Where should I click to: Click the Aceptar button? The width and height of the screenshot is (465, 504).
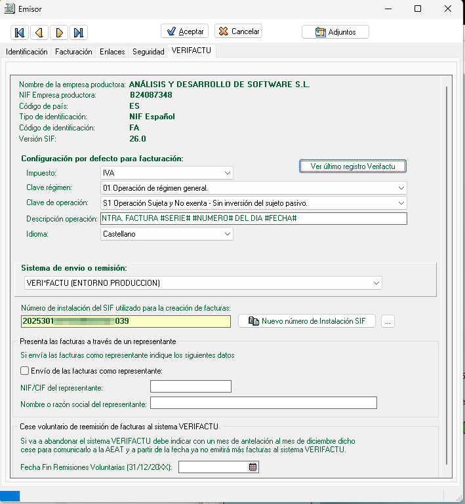pos(184,31)
